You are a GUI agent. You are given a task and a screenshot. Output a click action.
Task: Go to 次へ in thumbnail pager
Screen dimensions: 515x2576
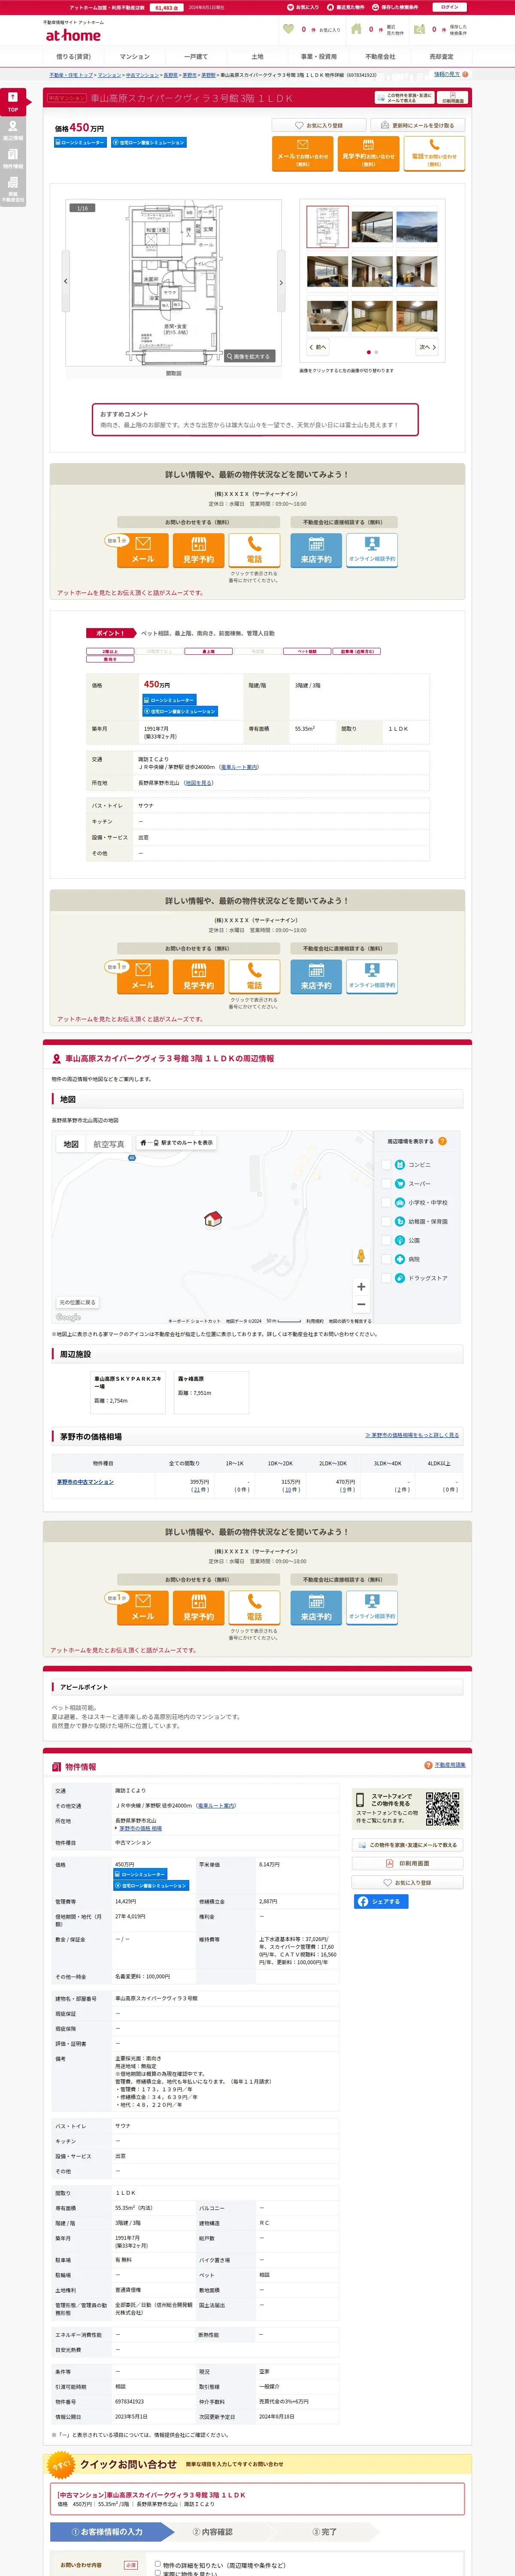coord(427,347)
